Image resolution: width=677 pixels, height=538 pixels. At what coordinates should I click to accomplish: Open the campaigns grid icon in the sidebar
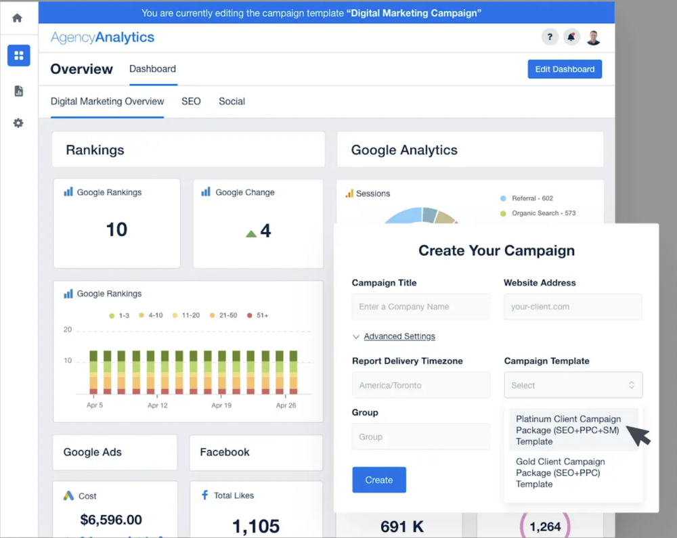(x=18, y=55)
